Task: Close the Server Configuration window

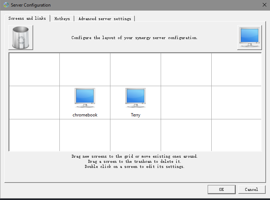Action: (x=264, y=5)
